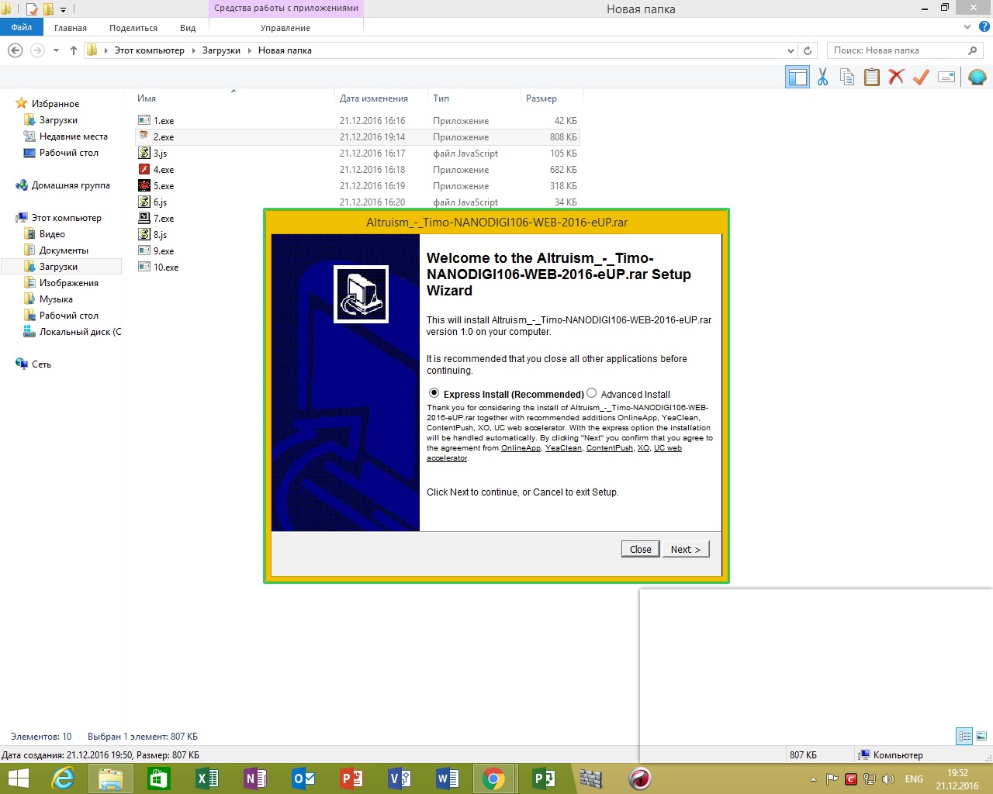Viewport: 993px width, 794px height.
Task: Click New folder icon in quick access toolbar
Action: click(48, 9)
